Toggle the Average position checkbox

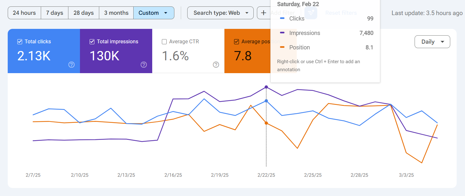(237, 42)
